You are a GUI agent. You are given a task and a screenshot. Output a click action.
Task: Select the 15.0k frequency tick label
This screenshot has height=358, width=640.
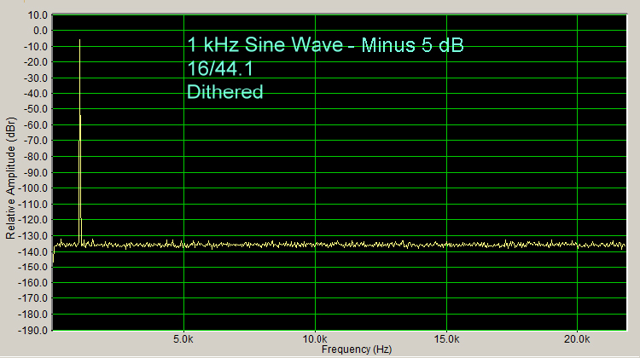pos(446,339)
